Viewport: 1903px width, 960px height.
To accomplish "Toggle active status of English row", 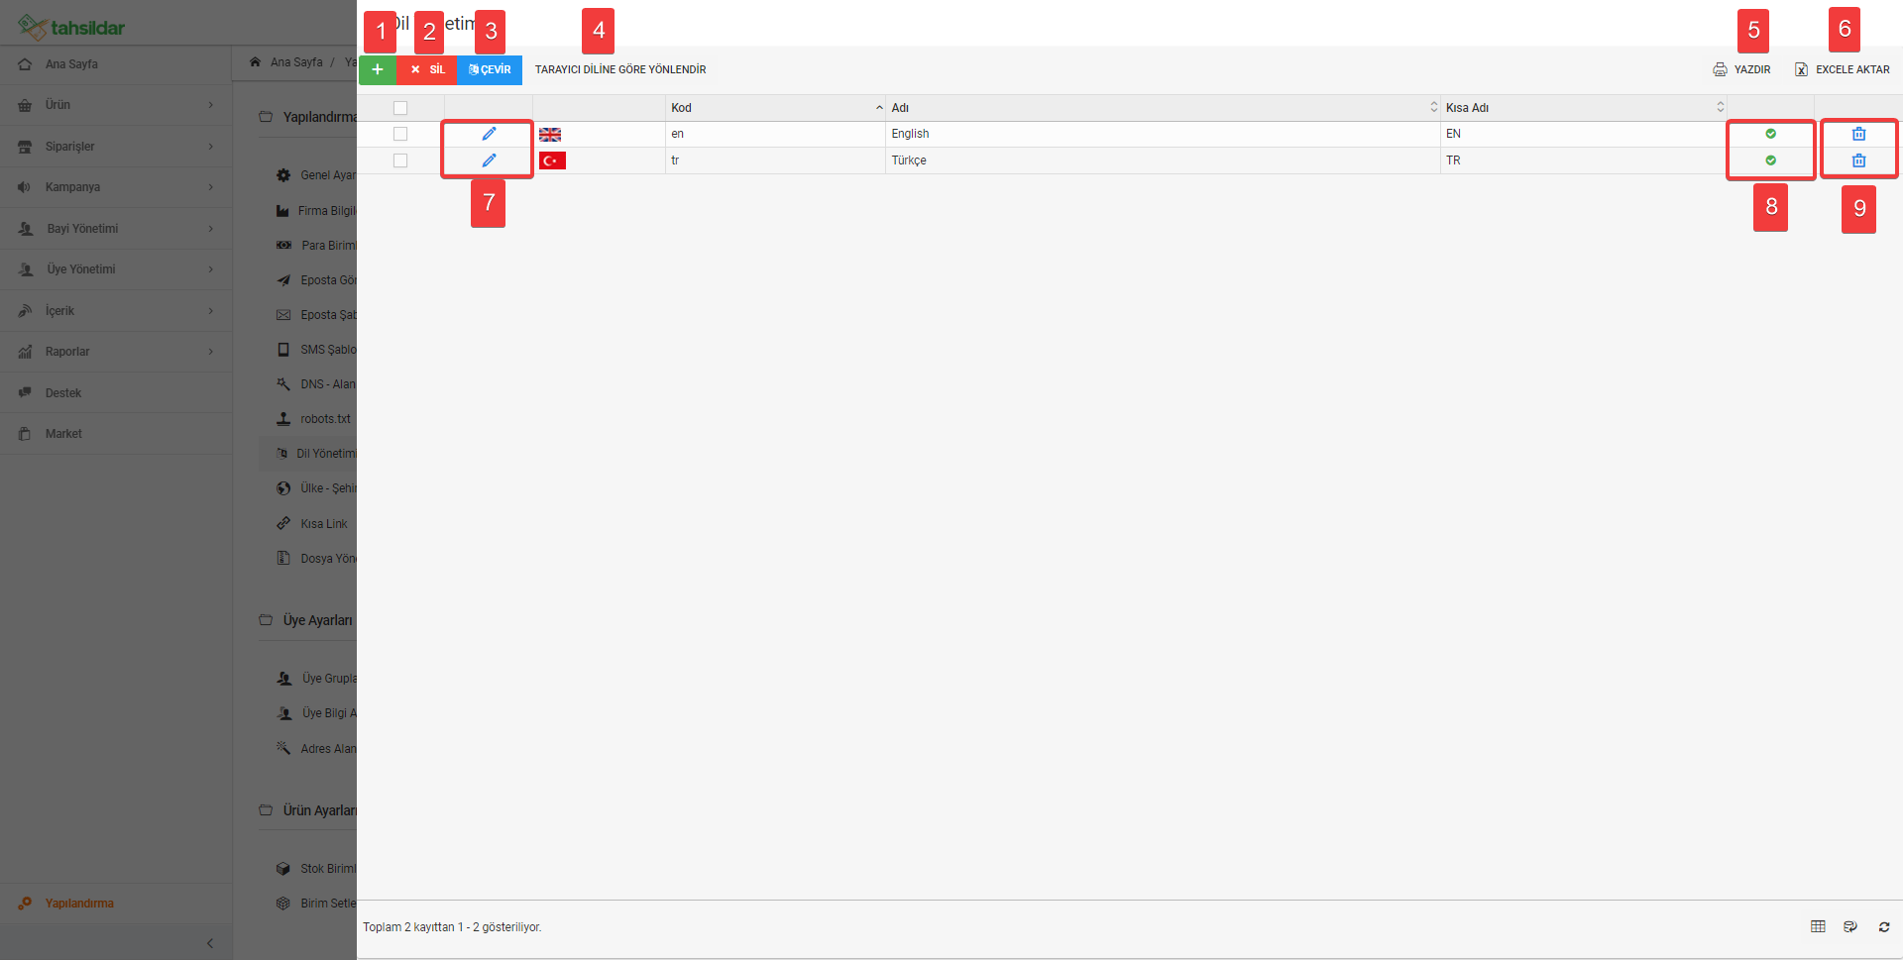I will (1770, 134).
